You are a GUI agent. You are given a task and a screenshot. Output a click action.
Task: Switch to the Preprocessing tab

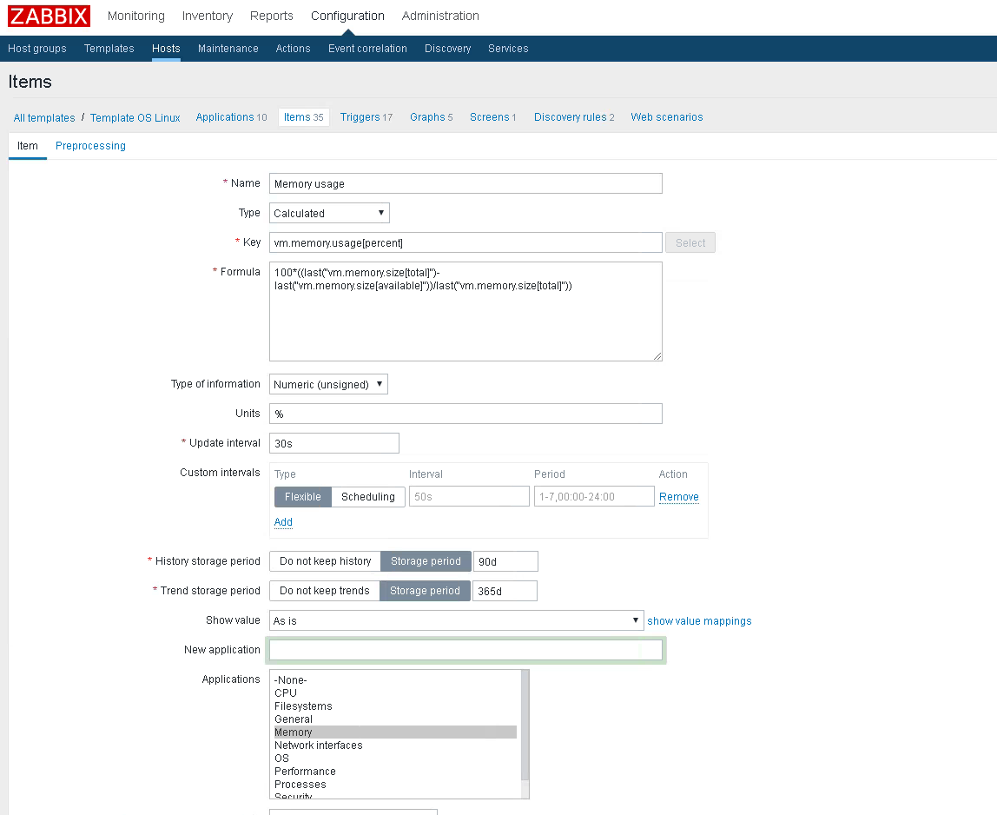tap(90, 146)
